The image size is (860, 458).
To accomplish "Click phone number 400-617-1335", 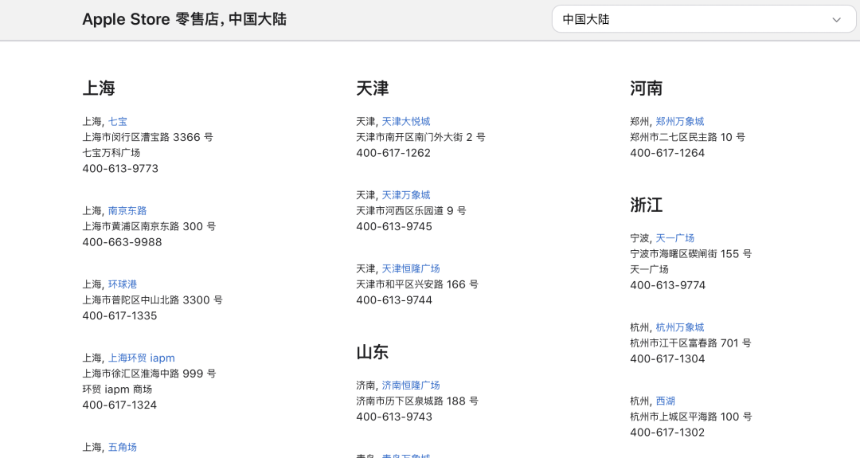I will tap(119, 315).
